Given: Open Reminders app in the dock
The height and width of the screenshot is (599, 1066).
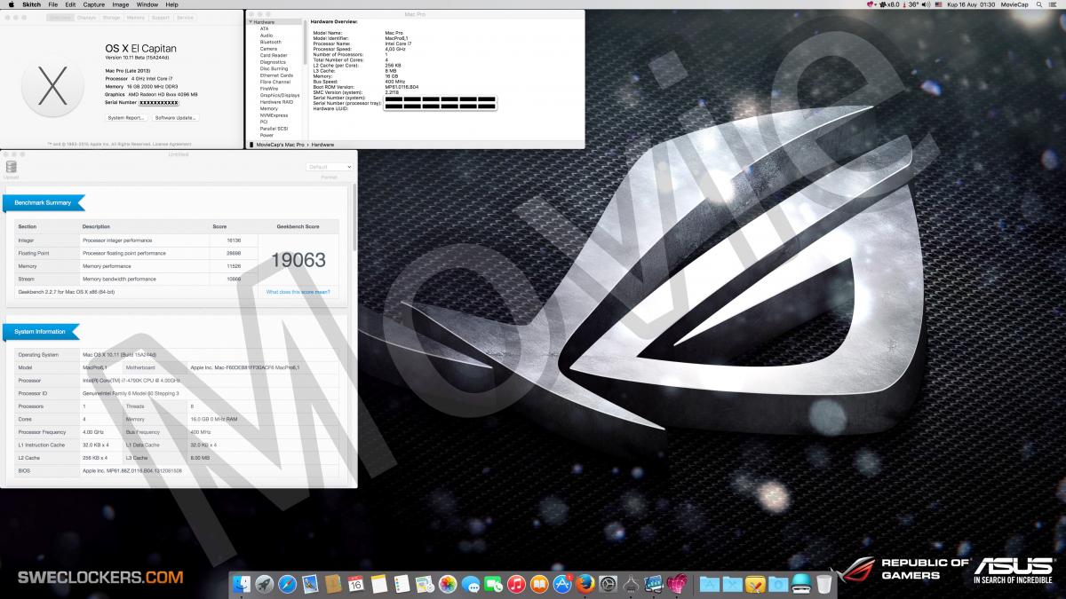Looking at the screenshot, I should pos(402,584).
